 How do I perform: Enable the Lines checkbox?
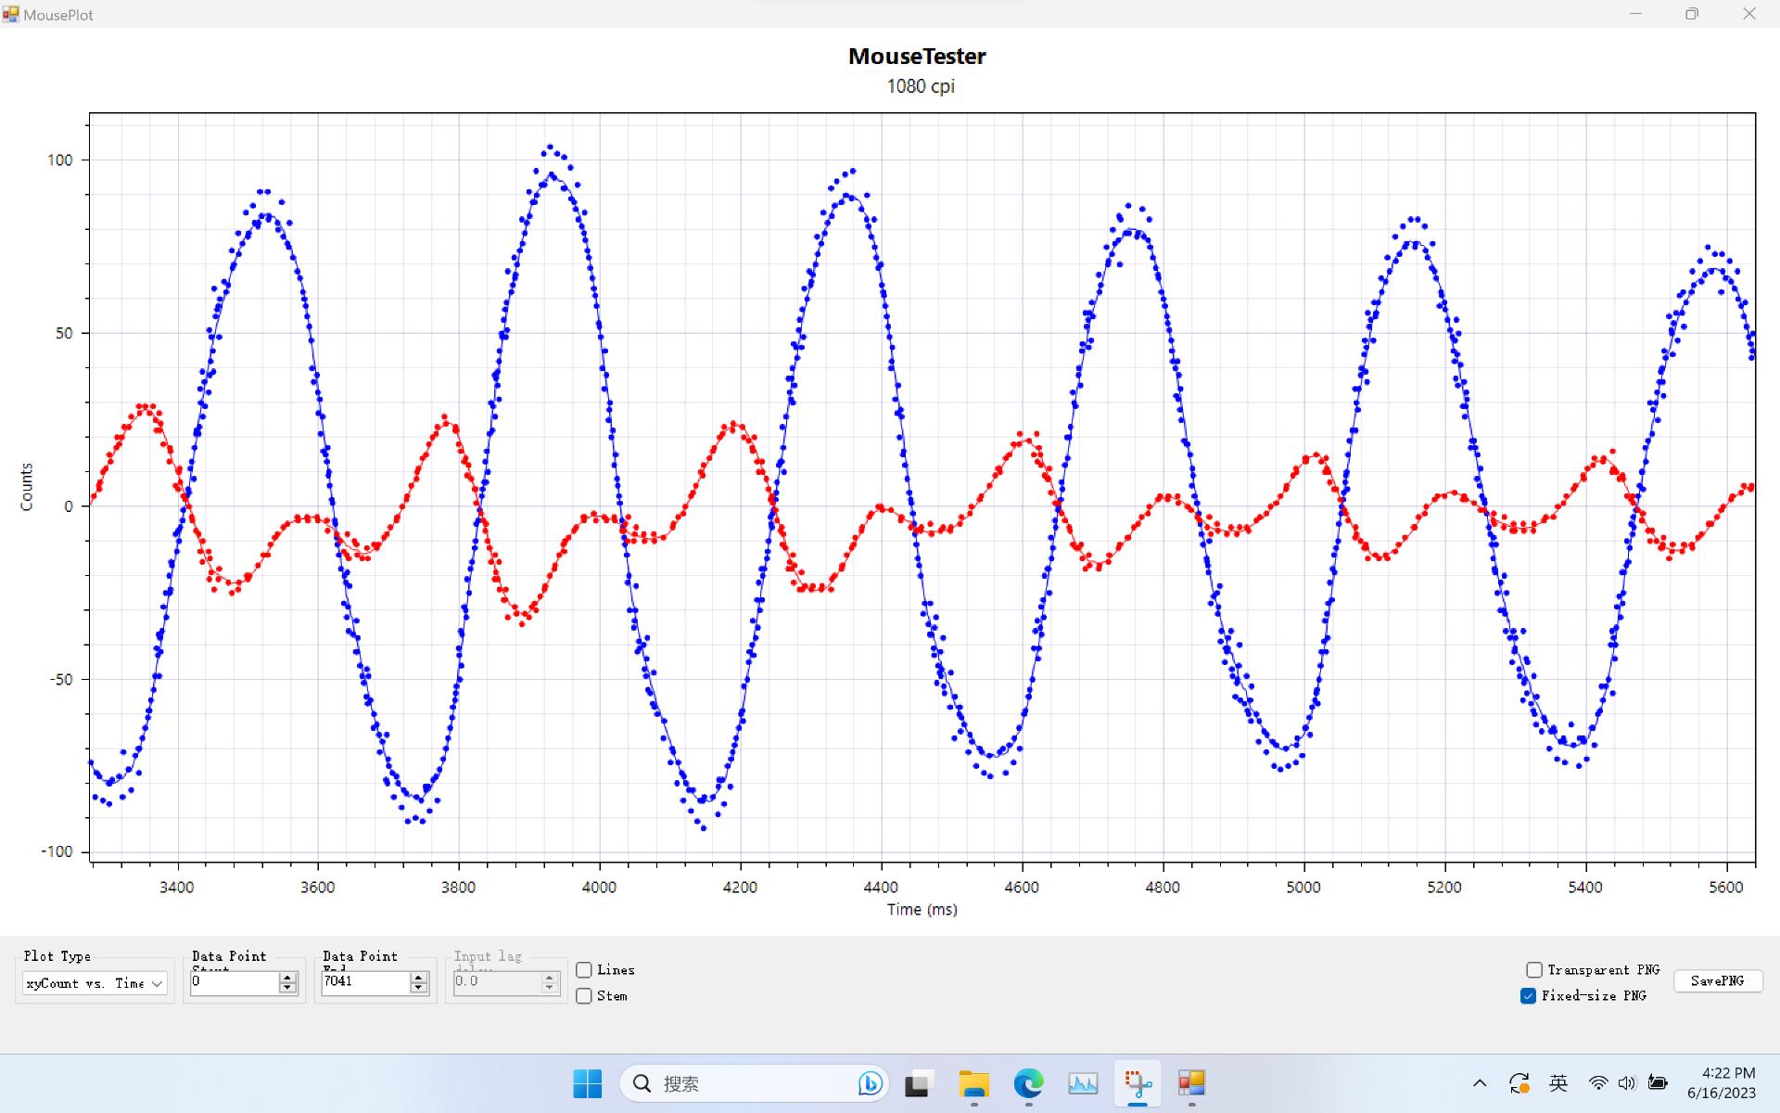(584, 970)
